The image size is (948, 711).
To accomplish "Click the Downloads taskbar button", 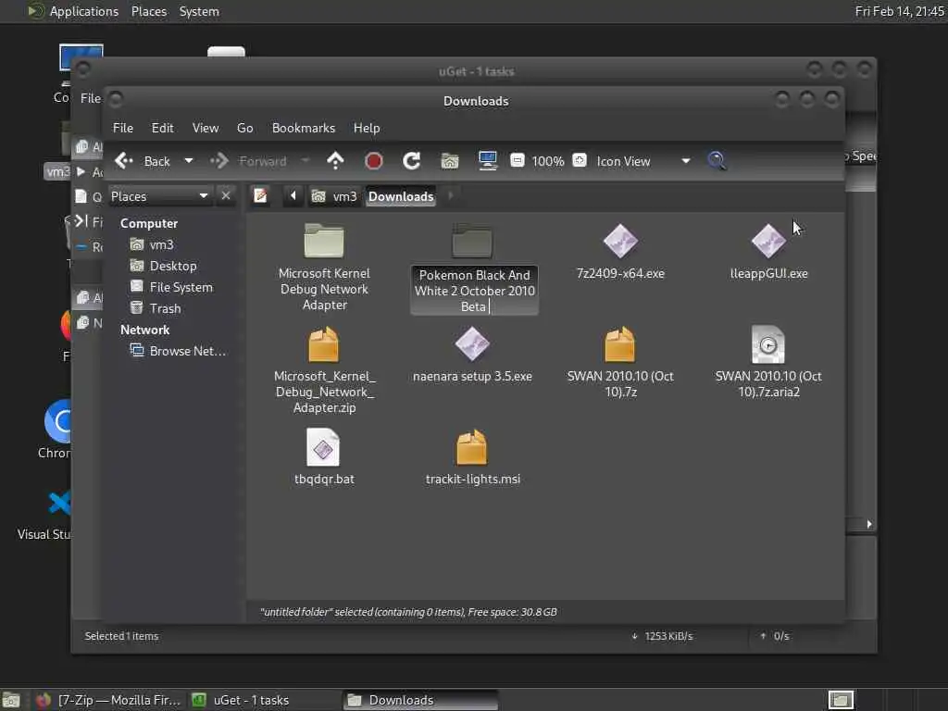I will click(421, 700).
